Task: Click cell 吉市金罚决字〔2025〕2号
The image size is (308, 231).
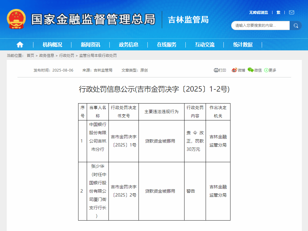Action: [124, 191]
